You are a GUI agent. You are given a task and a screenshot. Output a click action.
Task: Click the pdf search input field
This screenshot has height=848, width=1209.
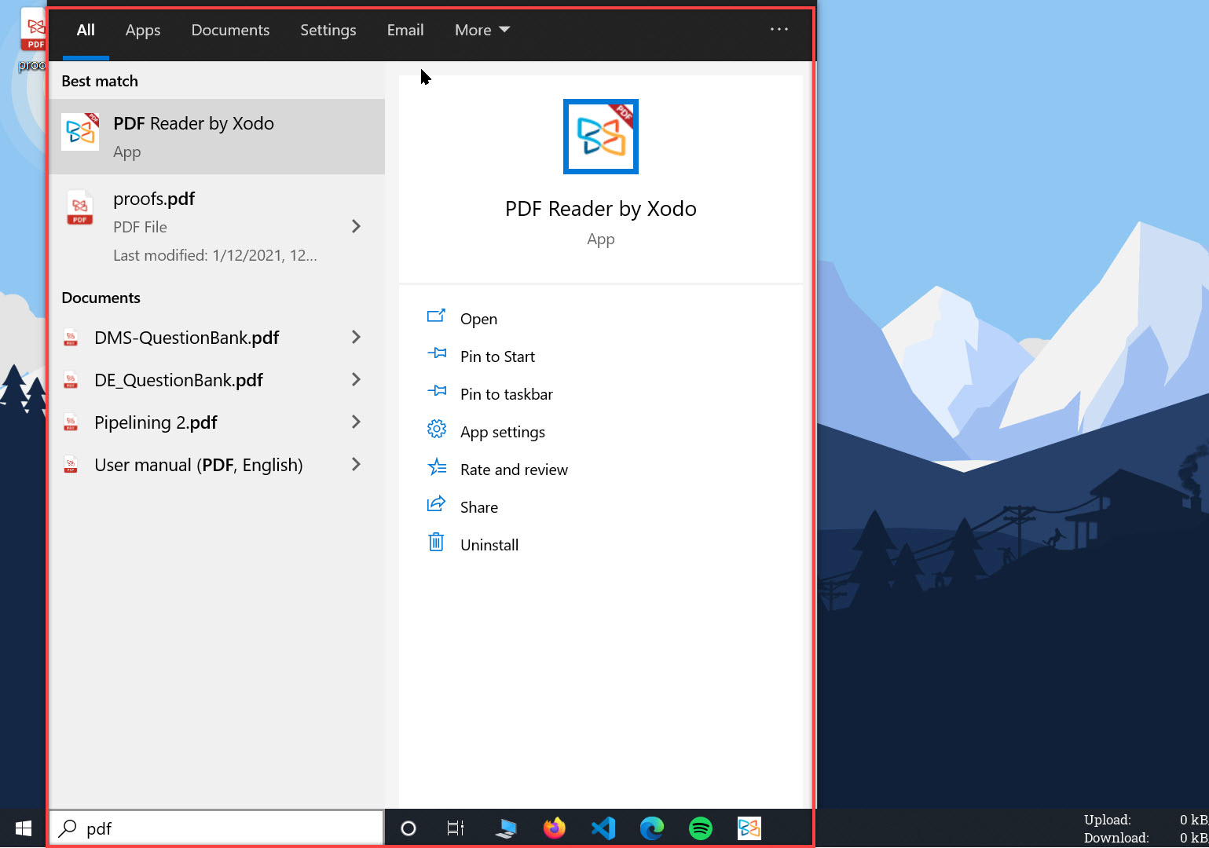coord(217,828)
